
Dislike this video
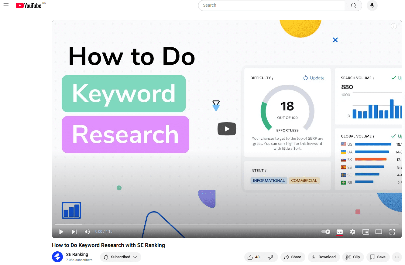pos(270,257)
